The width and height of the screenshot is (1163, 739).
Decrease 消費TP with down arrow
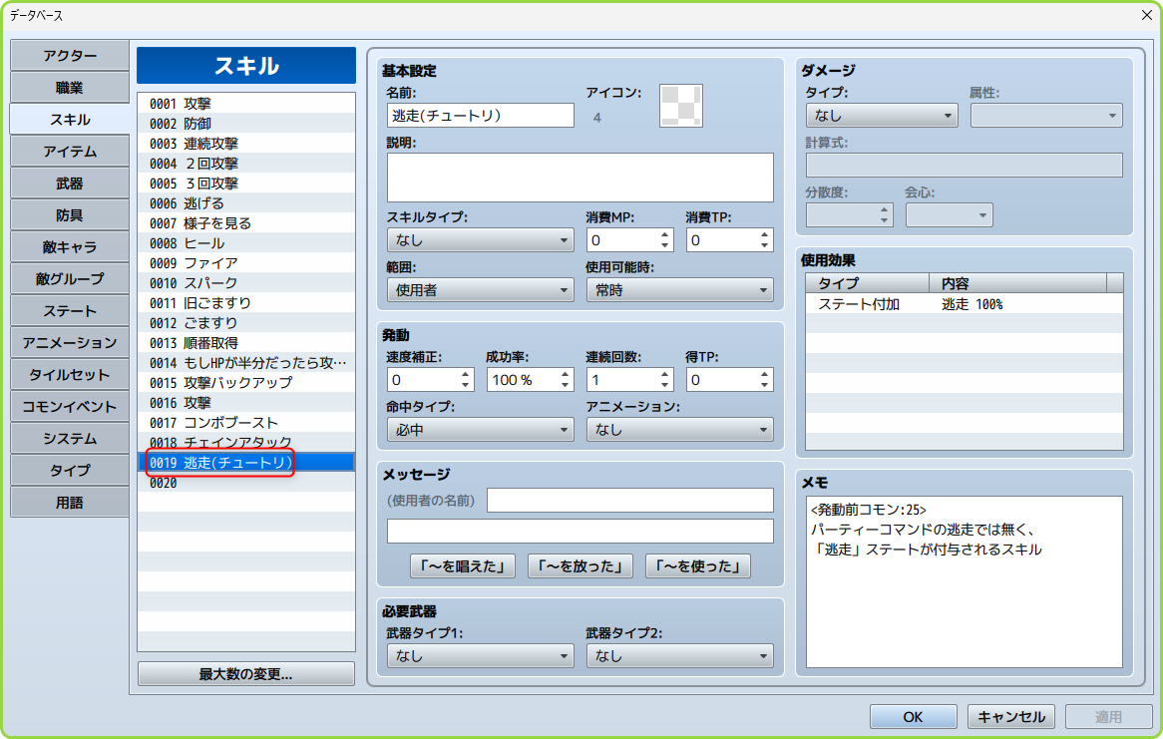765,245
